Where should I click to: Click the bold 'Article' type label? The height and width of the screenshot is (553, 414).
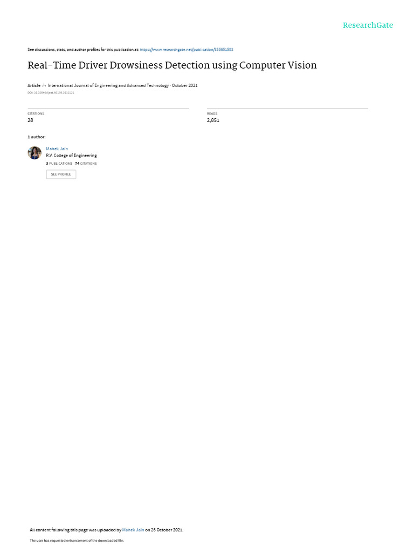pos(34,86)
